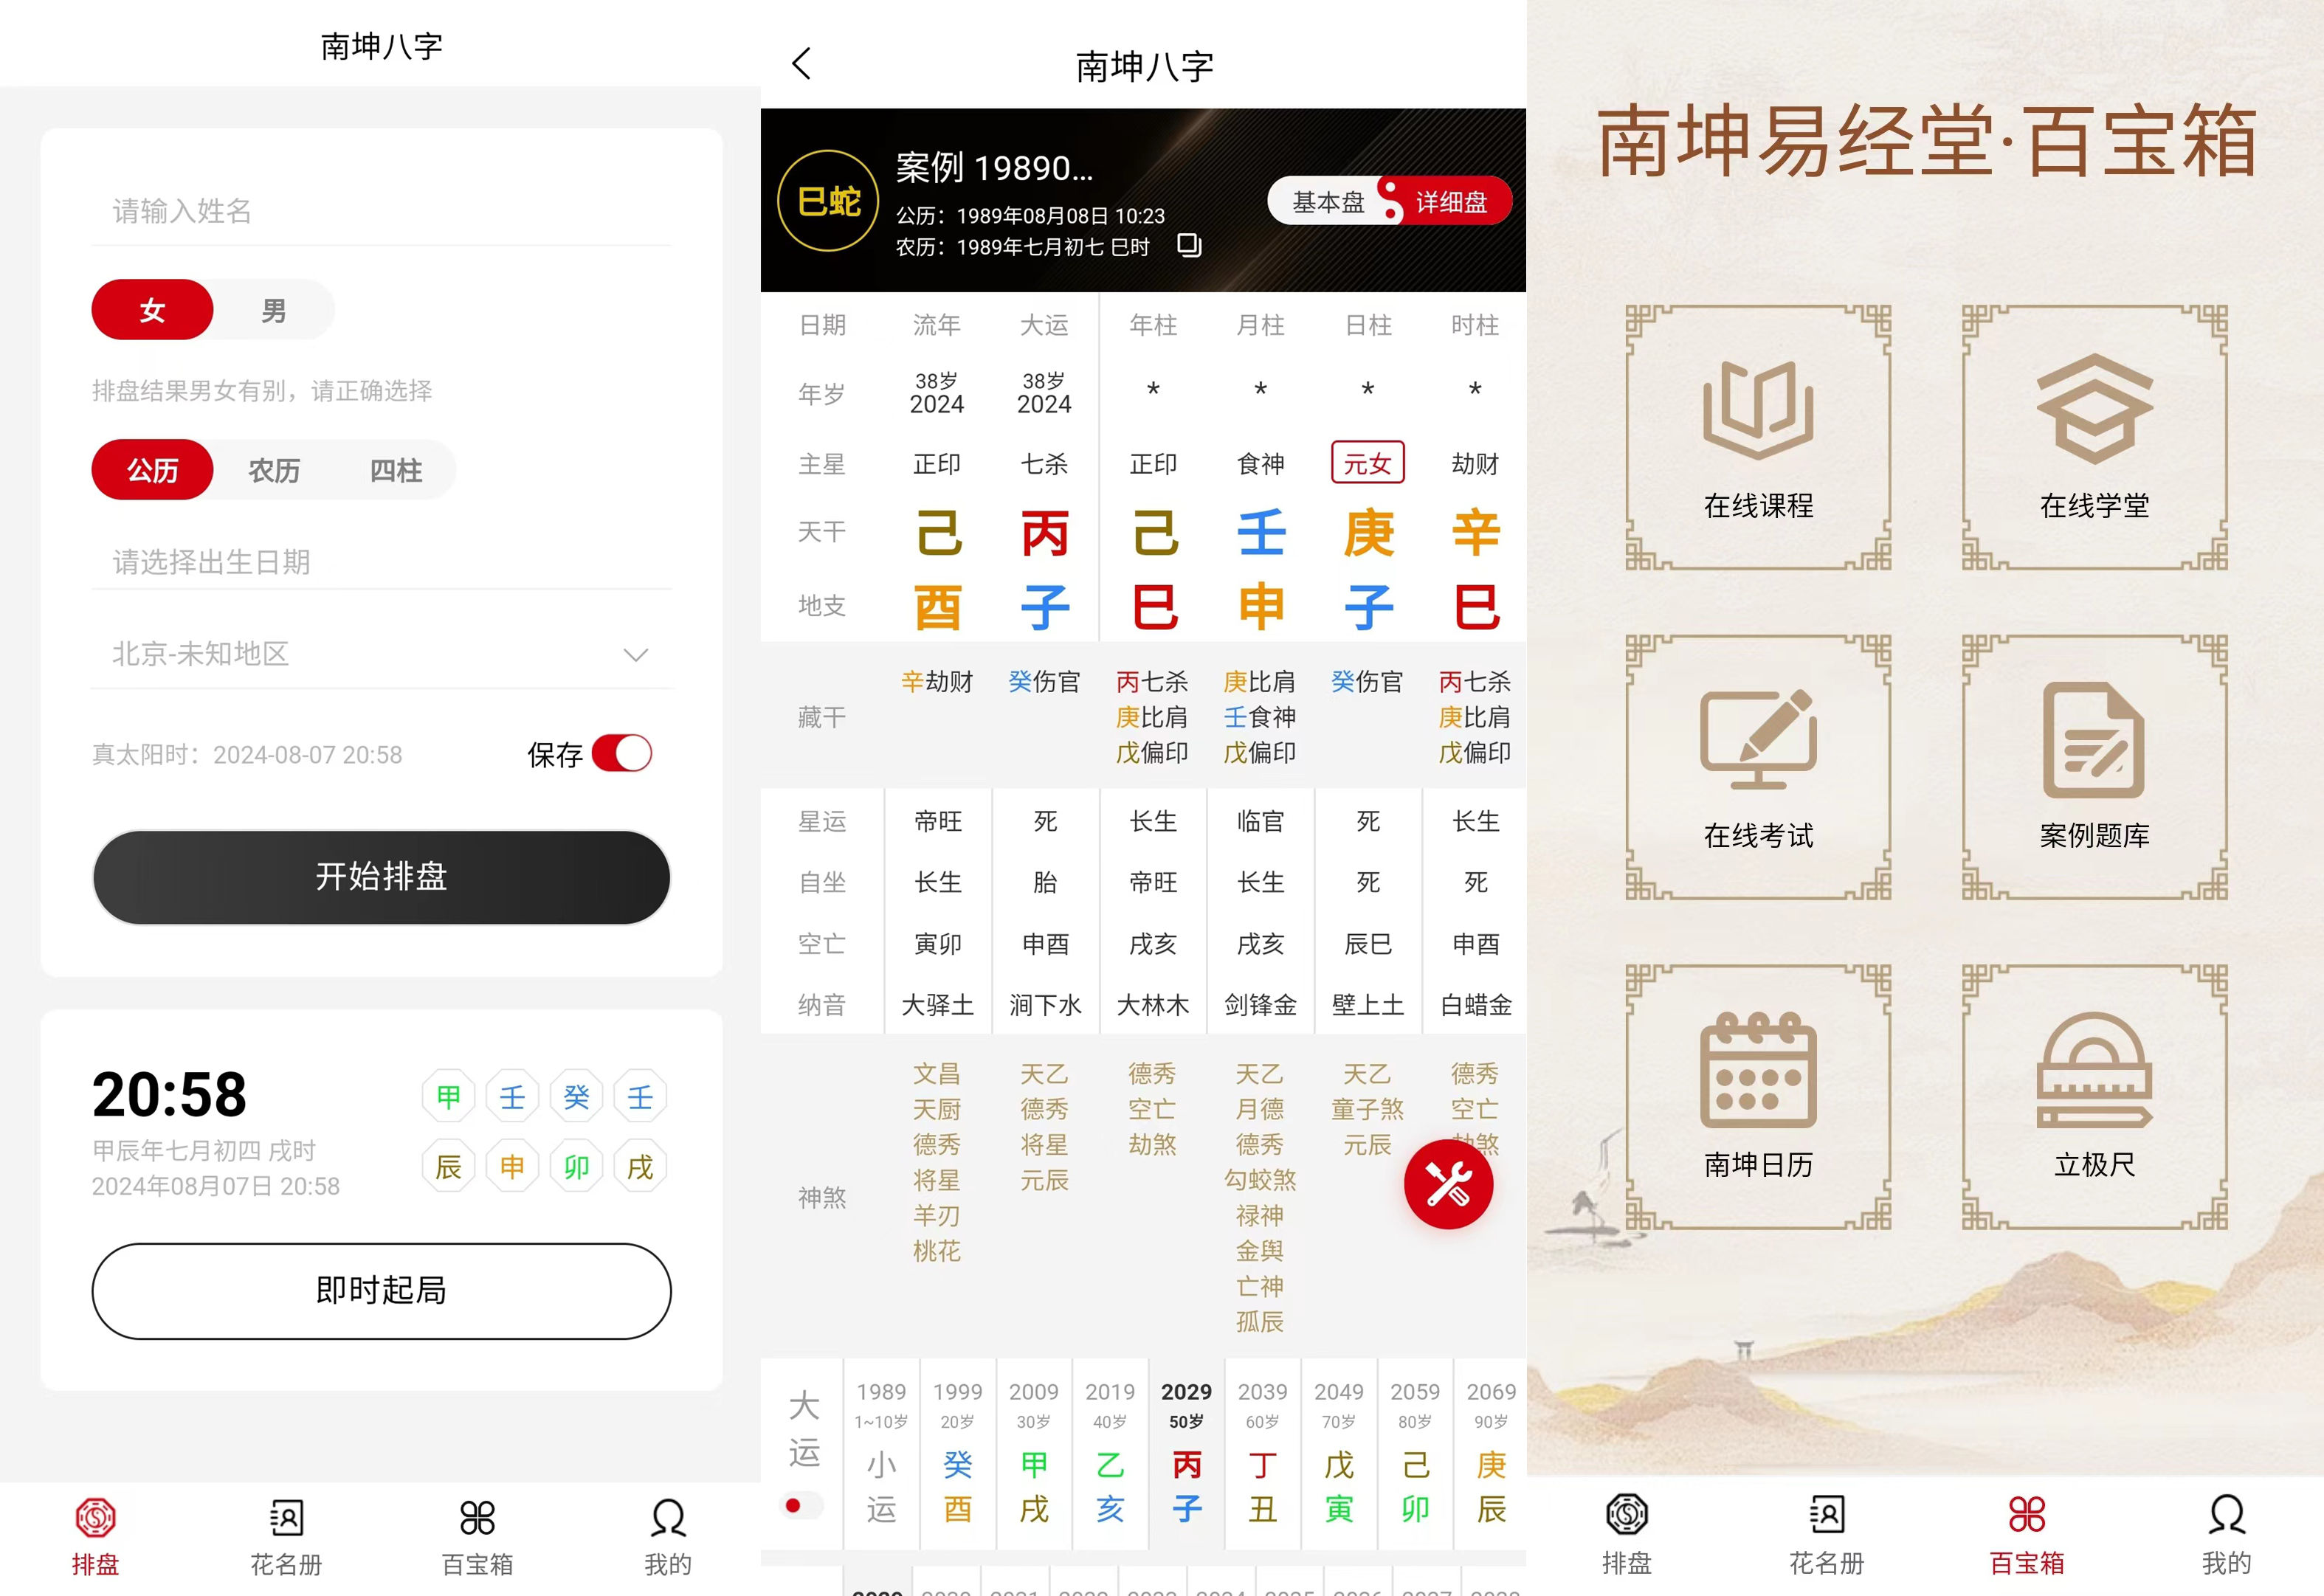Select birth date input field
Viewport: 2324px width, 1596px height.
(378, 563)
